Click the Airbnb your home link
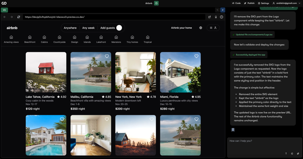 coord(181,28)
